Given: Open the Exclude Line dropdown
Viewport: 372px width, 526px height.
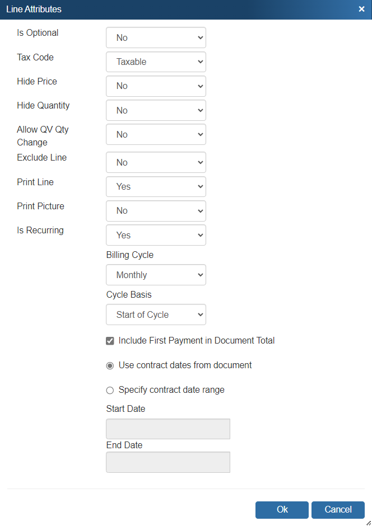Looking at the screenshot, I should pos(156,162).
